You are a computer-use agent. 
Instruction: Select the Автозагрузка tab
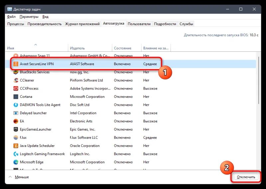coord(114,24)
